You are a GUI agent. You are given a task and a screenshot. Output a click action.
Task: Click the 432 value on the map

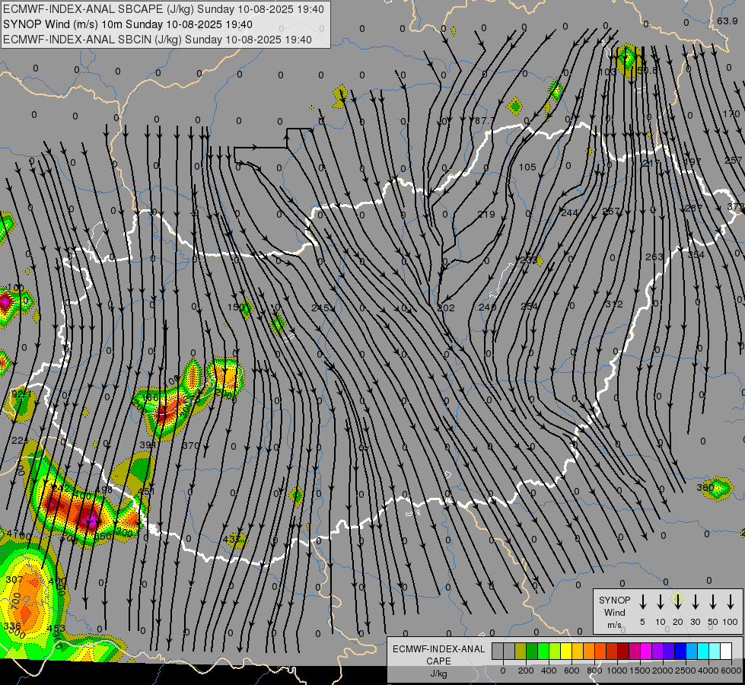[x=231, y=539]
